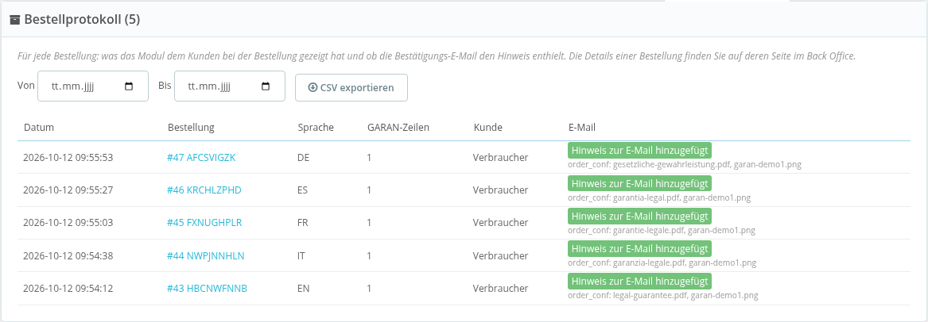Click the Datum column header
Viewport: 928px width, 322px height.
pos(39,128)
